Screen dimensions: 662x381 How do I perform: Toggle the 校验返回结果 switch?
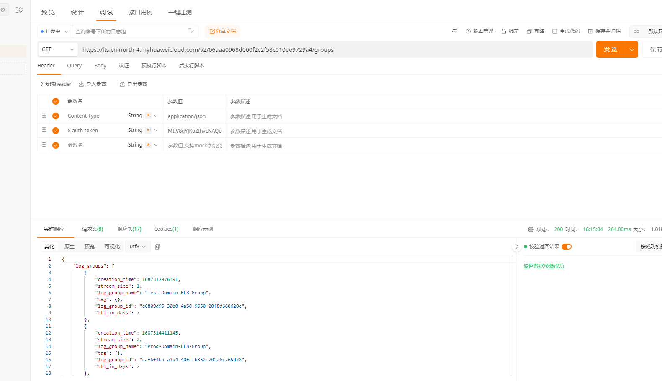click(x=567, y=247)
